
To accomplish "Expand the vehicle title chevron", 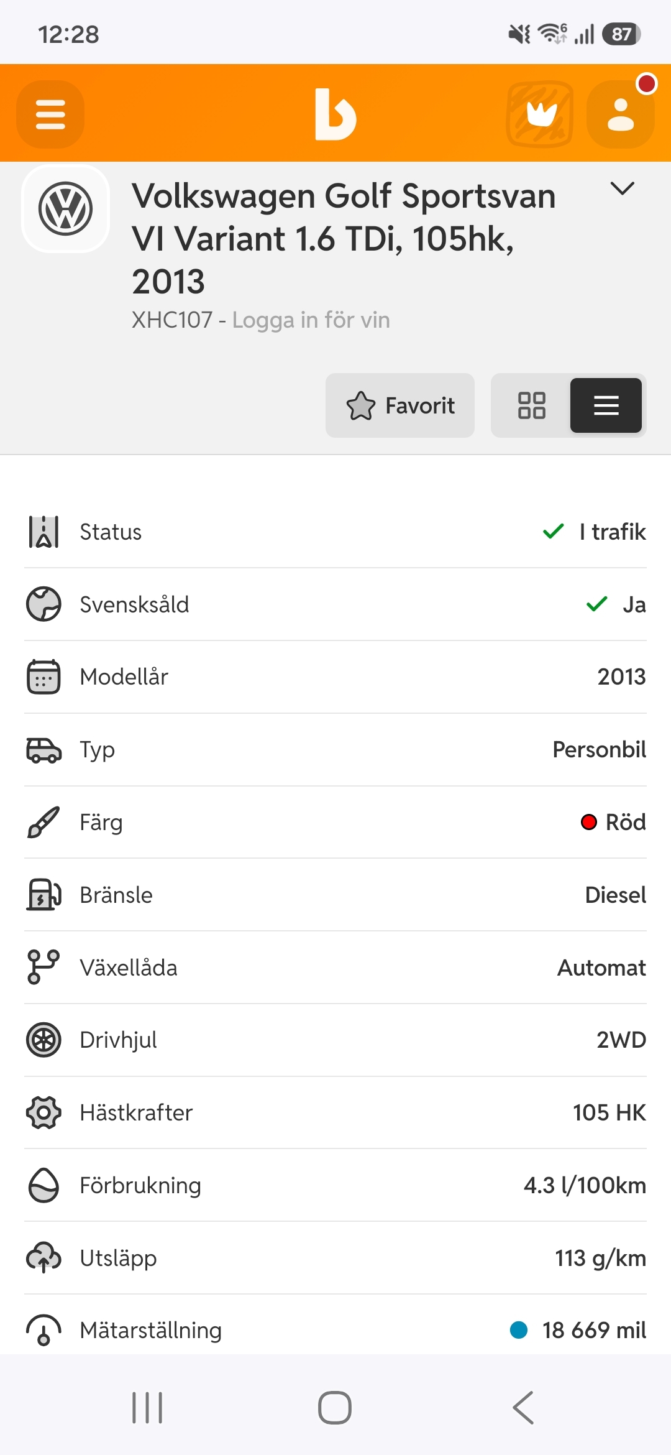I will [622, 188].
